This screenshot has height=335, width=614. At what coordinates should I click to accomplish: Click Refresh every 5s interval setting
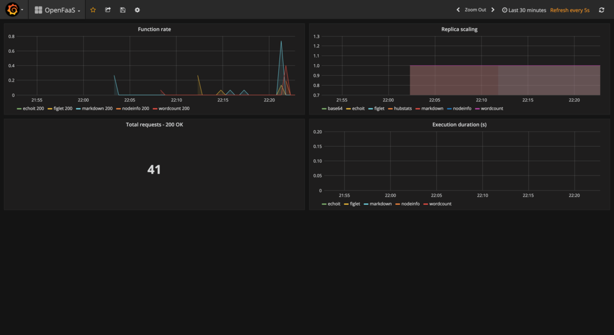coord(570,10)
